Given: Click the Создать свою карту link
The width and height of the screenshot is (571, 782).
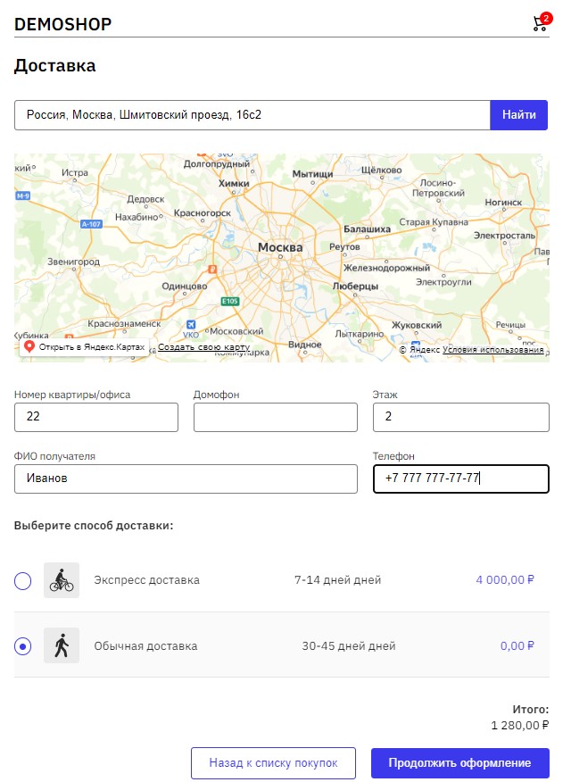Looking at the screenshot, I should pyautogui.click(x=203, y=347).
